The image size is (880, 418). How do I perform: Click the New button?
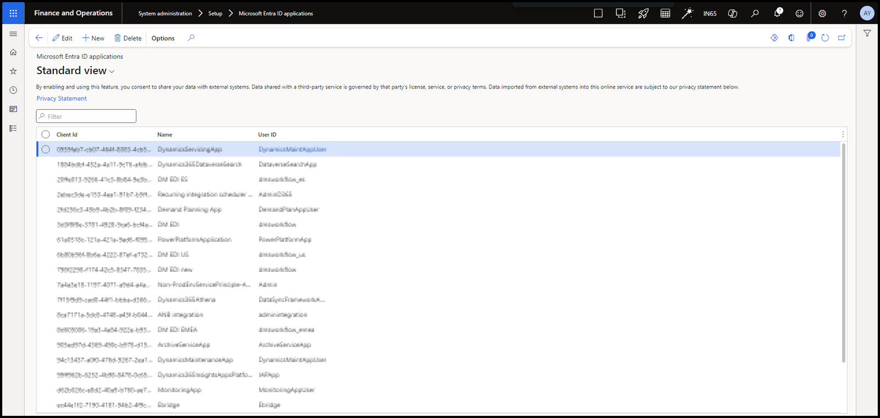pyautogui.click(x=93, y=38)
